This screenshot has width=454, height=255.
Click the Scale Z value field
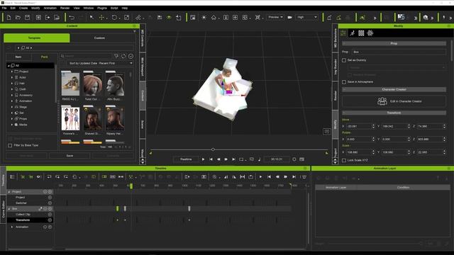pos(430,152)
